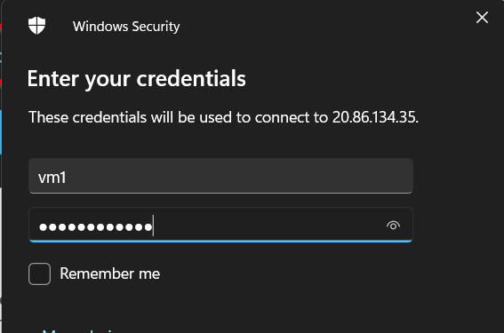Focus the username field containing vm1

[x=220, y=176]
